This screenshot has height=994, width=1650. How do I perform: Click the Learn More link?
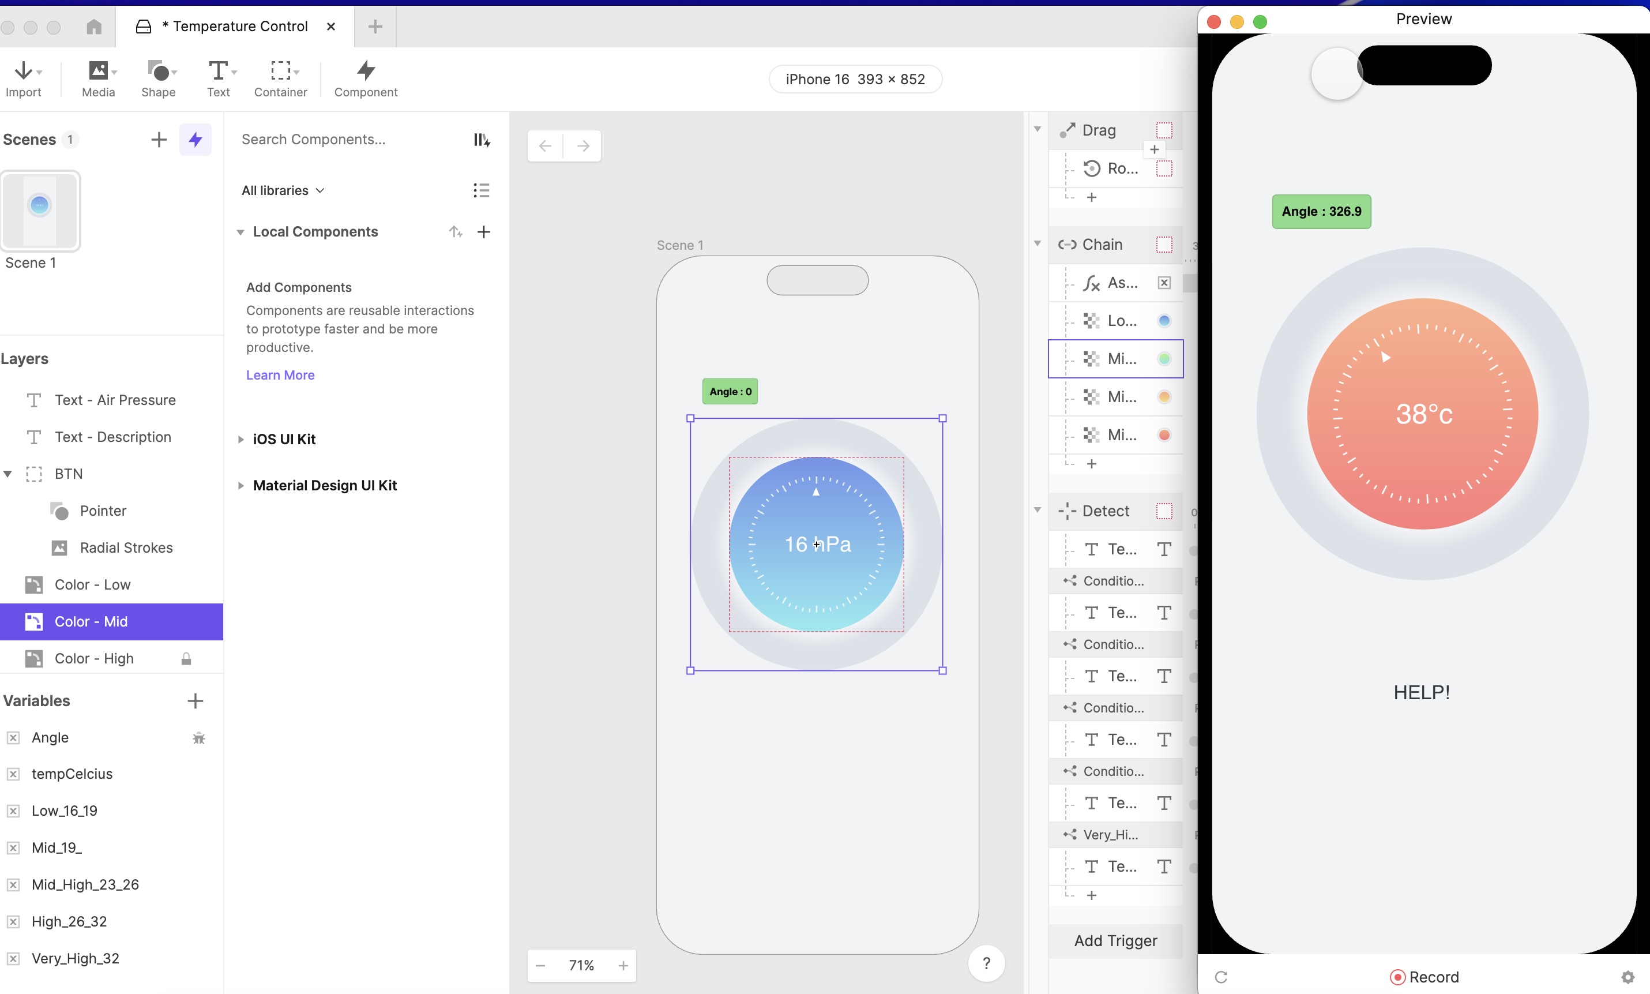tap(280, 375)
